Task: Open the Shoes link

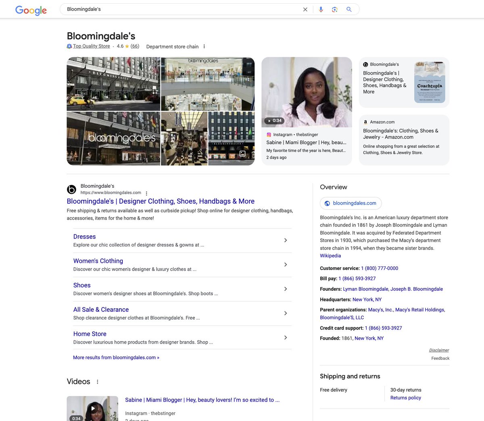Action: (x=82, y=285)
